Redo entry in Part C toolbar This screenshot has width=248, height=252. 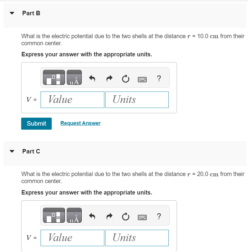[109, 217]
